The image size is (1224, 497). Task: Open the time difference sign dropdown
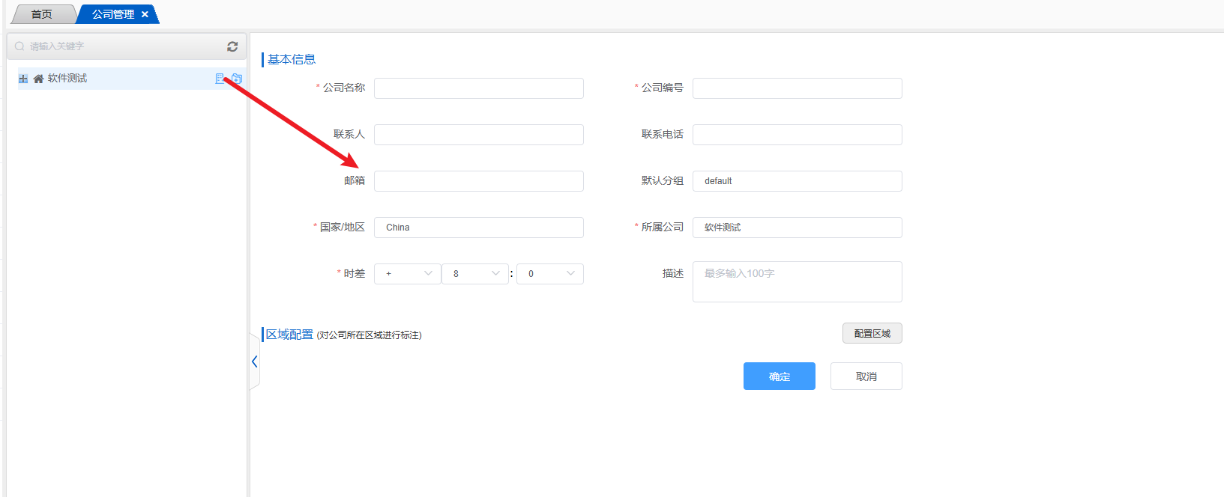pyautogui.click(x=407, y=274)
